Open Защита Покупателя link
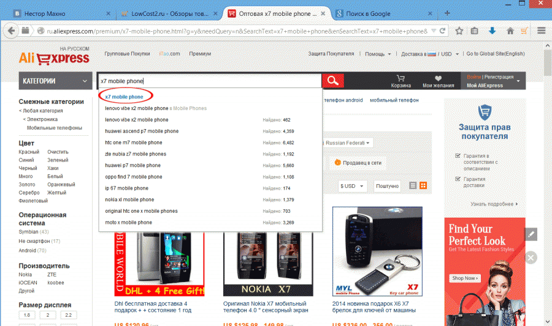The image size is (552, 326). point(331,54)
